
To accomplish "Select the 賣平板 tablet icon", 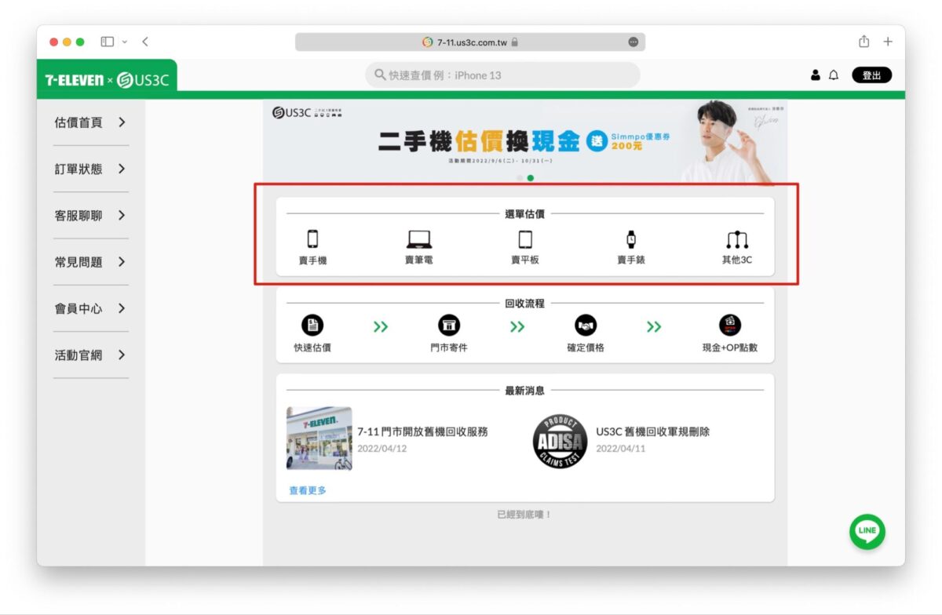I will [x=525, y=239].
